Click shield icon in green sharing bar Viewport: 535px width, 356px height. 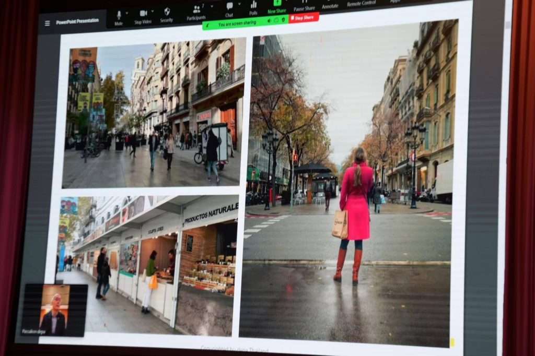tap(283, 20)
